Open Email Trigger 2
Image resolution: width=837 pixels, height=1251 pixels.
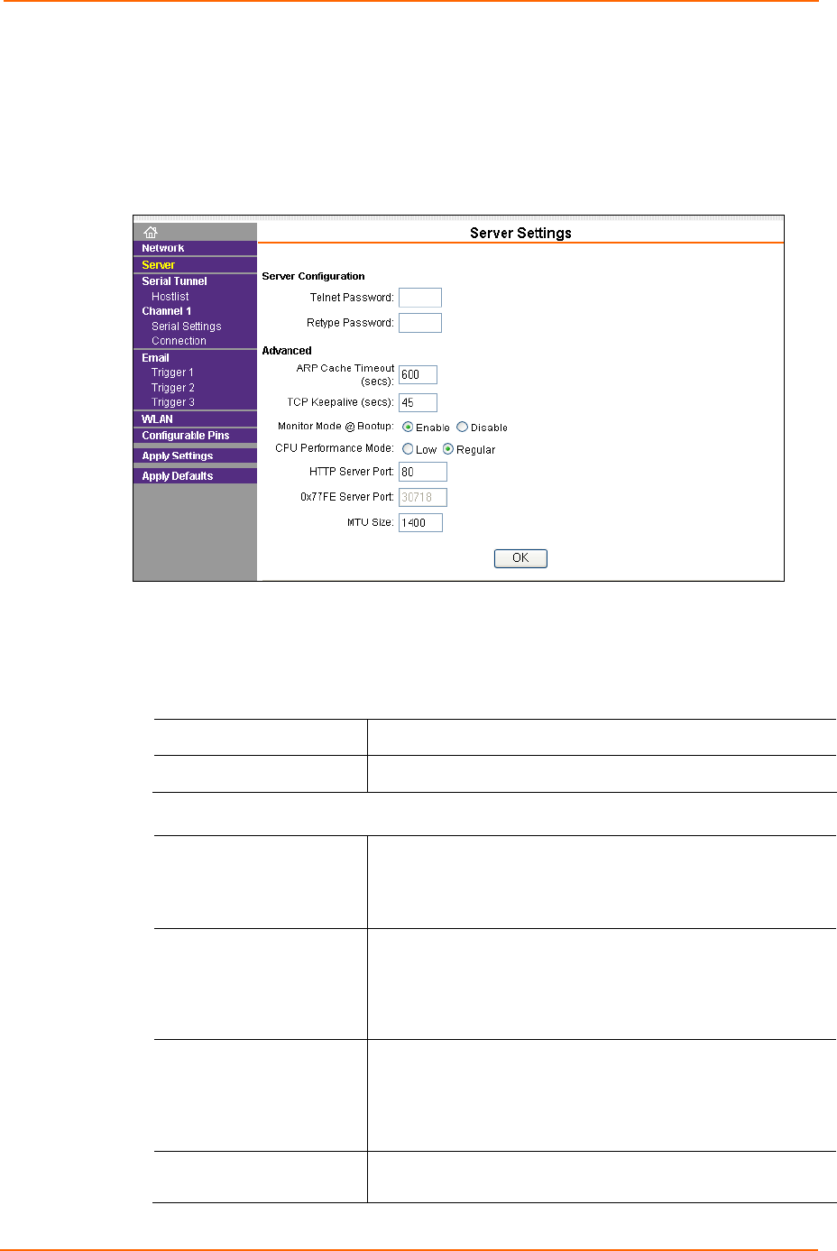pyautogui.click(x=172, y=388)
